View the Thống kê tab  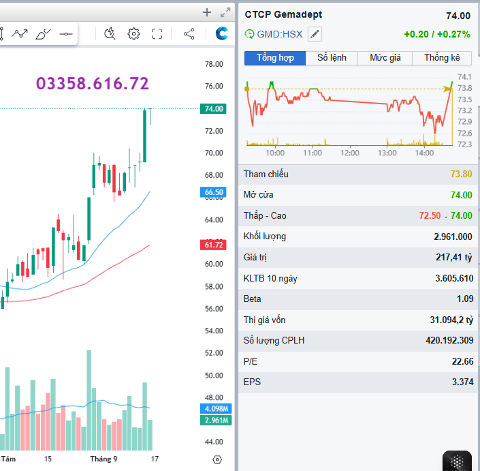click(442, 58)
